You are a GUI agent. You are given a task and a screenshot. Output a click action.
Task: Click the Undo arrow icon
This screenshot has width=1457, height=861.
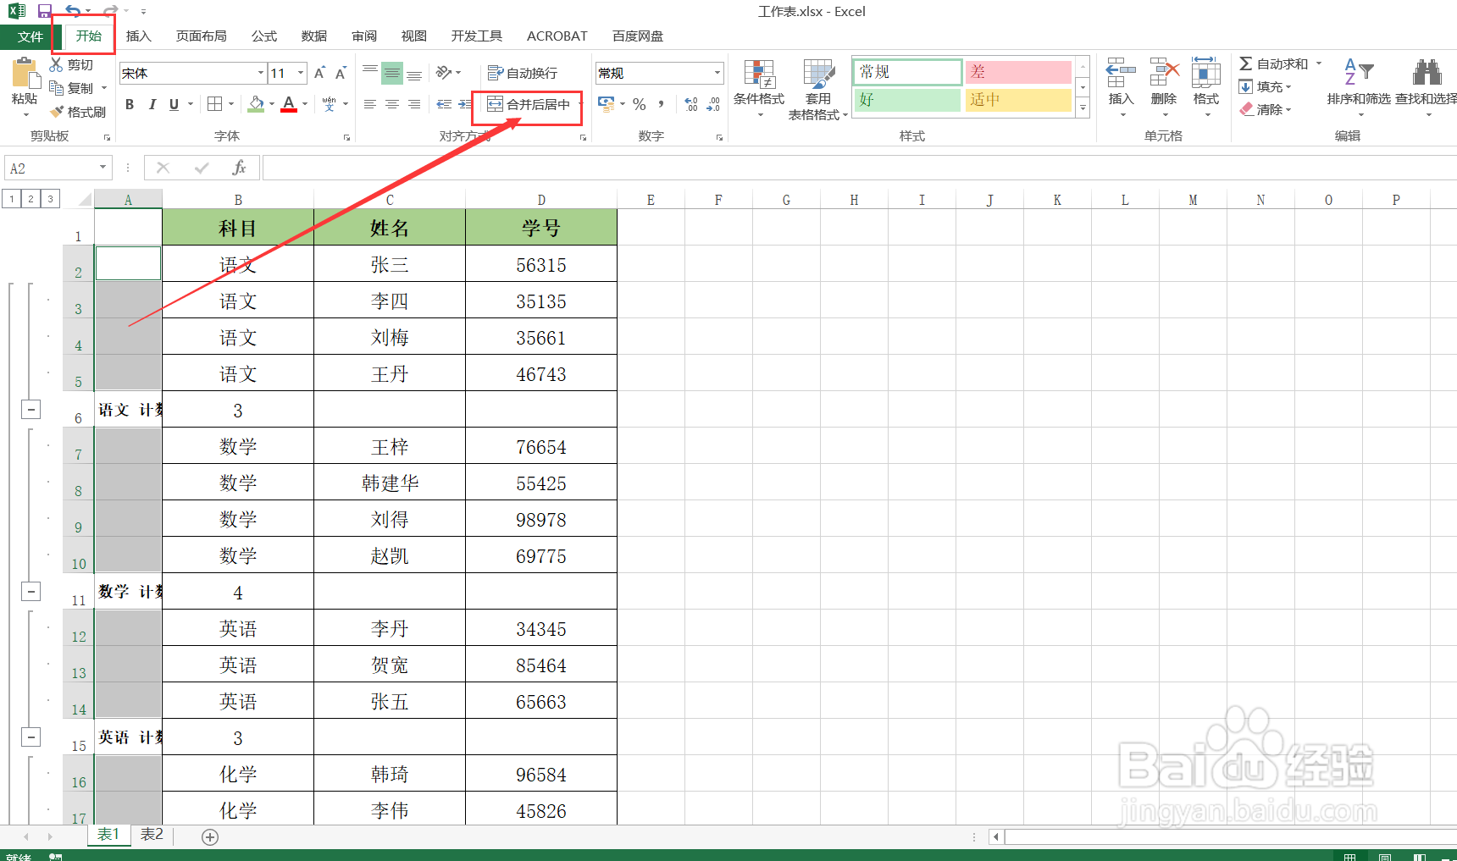pyautogui.click(x=74, y=11)
